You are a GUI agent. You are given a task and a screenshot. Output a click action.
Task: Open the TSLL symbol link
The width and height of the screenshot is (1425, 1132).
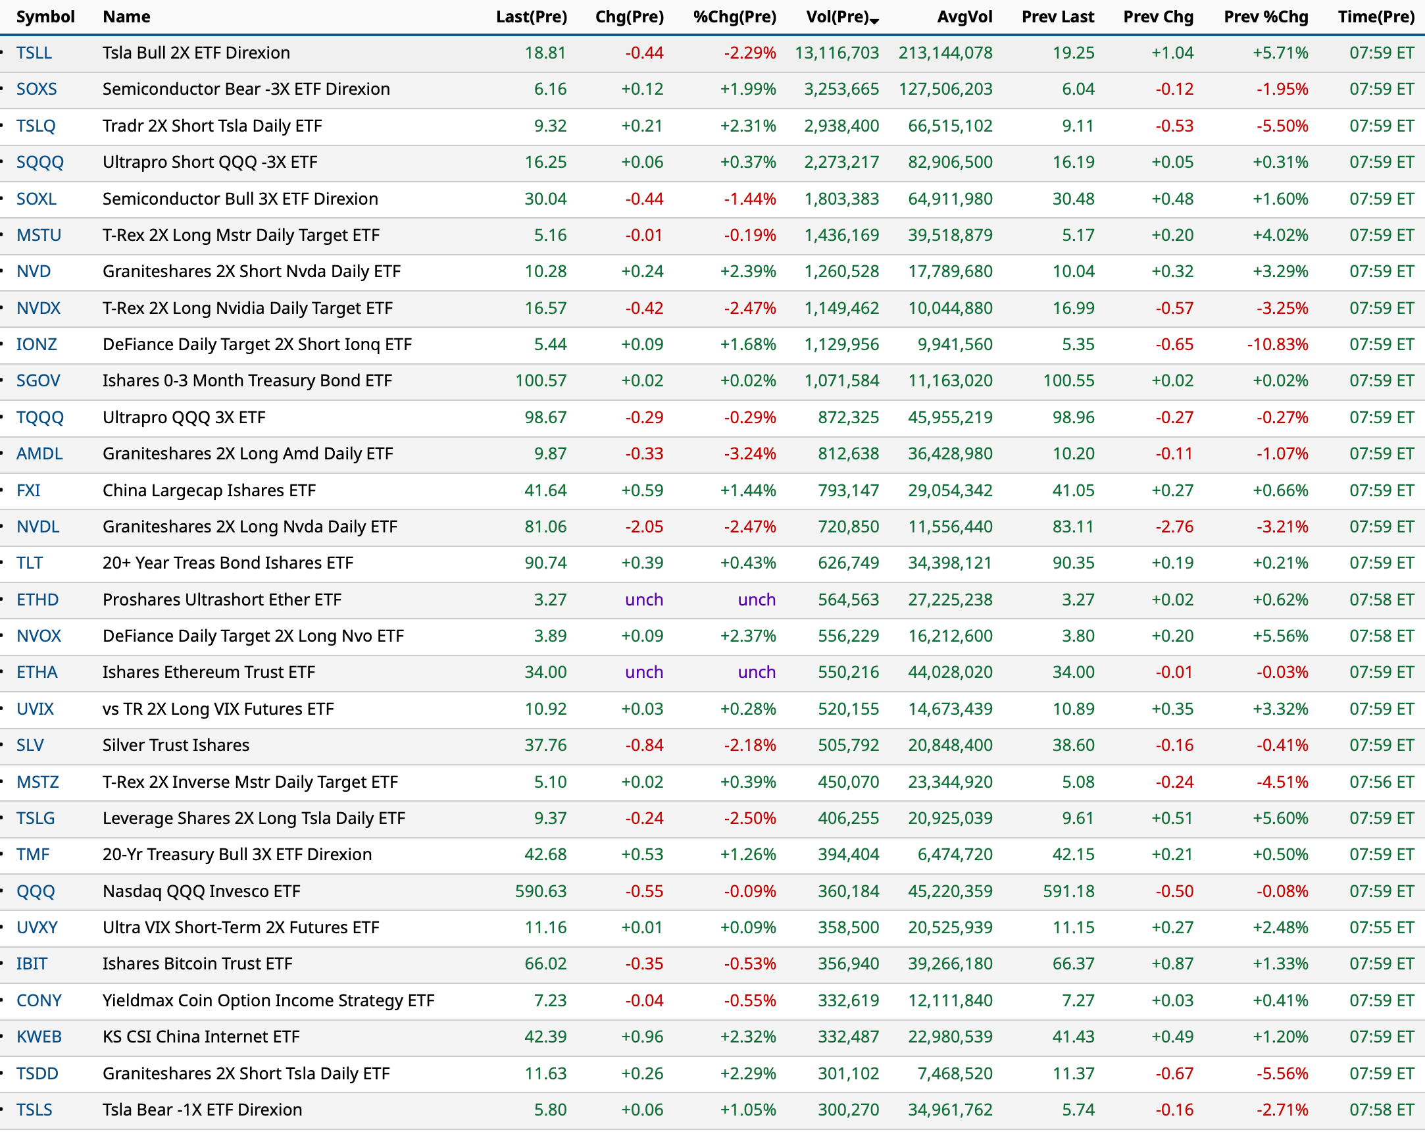(x=34, y=53)
